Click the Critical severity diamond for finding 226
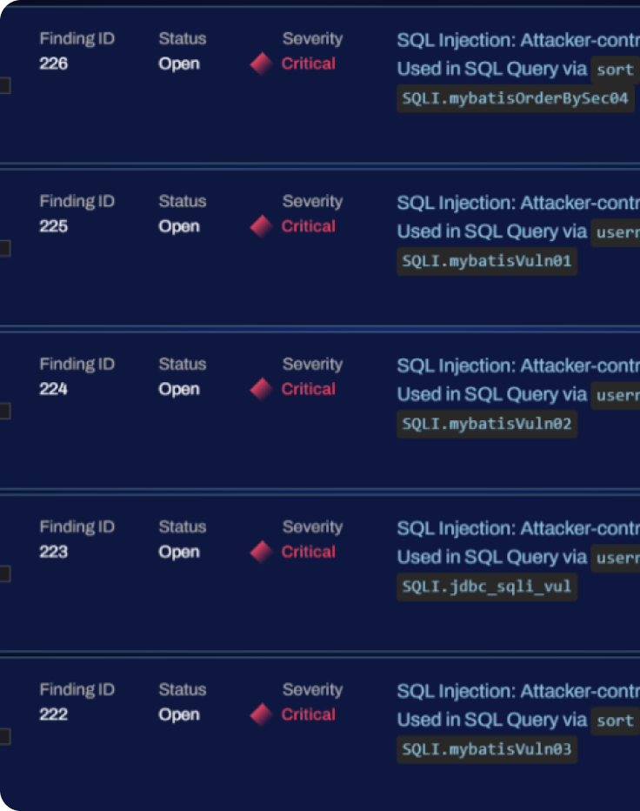Image resolution: width=640 pixels, height=811 pixels. [261, 64]
